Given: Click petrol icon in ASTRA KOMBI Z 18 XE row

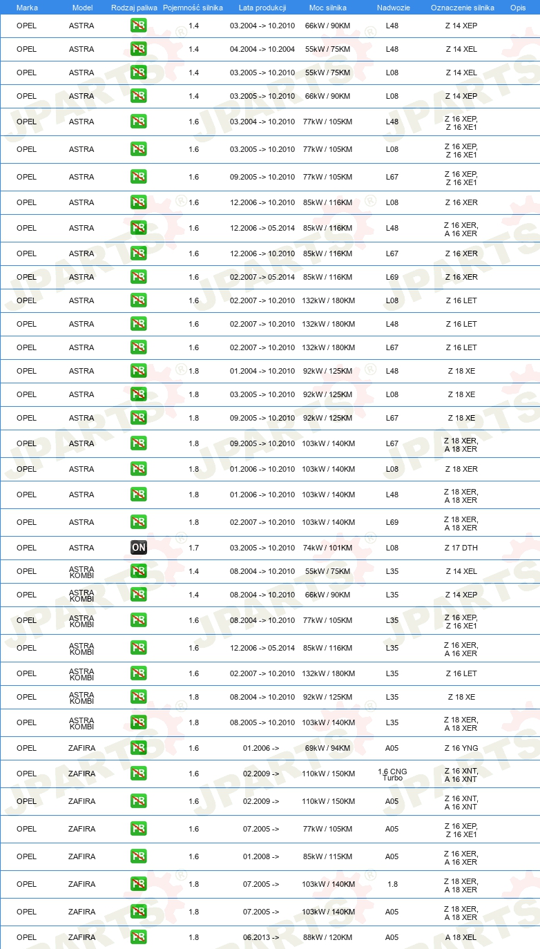Looking at the screenshot, I should [139, 697].
